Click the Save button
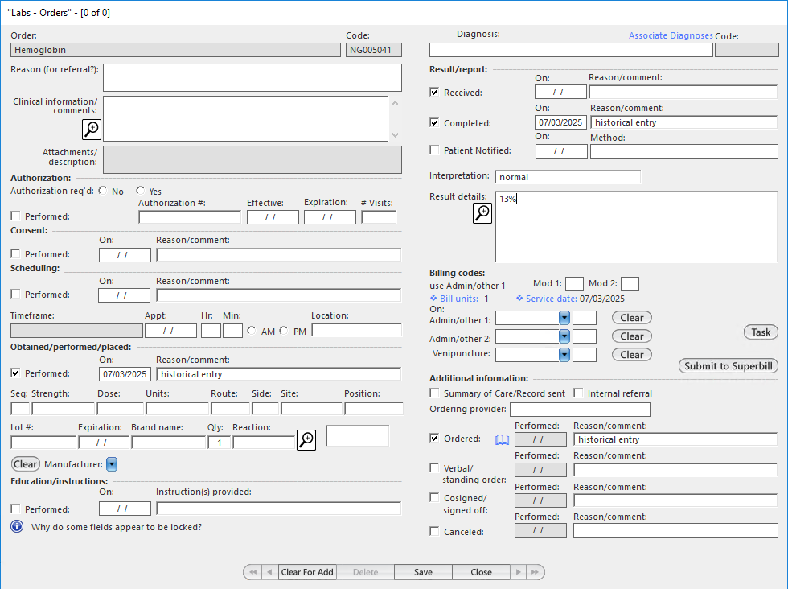The image size is (788, 589). (x=423, y=572)
